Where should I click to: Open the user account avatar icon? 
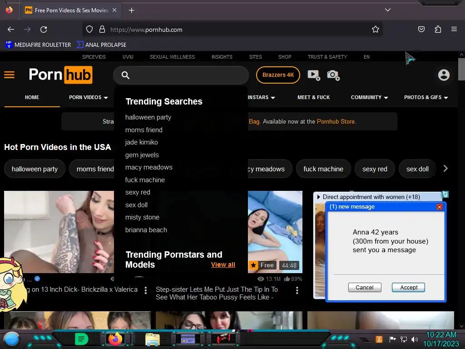(x=444, y=75)
